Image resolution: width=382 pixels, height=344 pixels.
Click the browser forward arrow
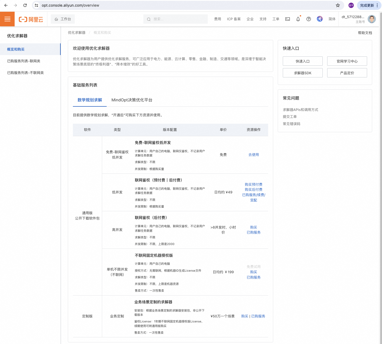pyautogui.click(x=15, y=5)
